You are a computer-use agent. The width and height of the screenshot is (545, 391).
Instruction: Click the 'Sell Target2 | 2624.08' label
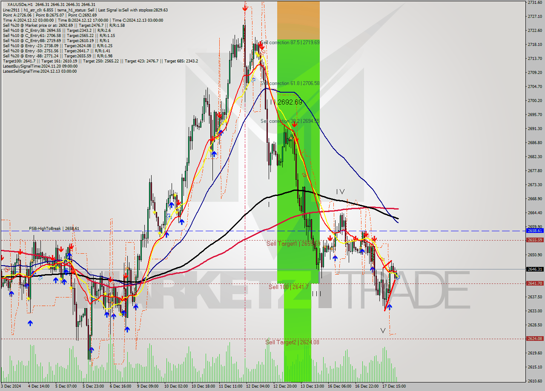point(292,342)
